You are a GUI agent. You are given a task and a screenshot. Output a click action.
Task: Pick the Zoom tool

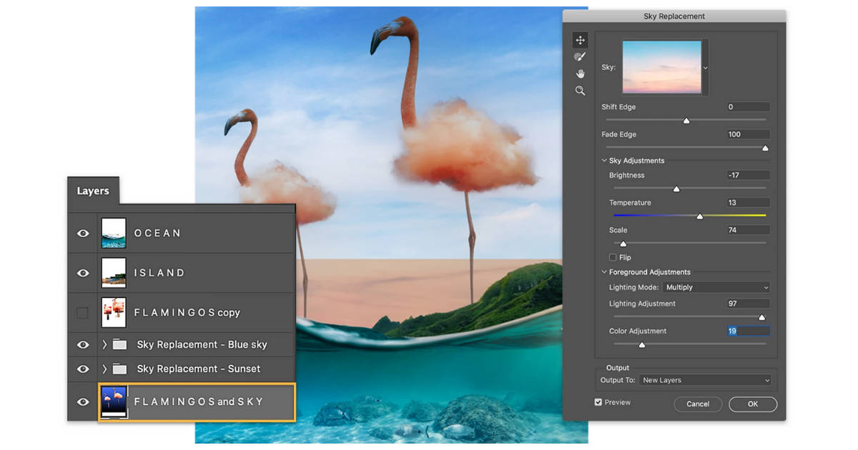tap(580, 90)
